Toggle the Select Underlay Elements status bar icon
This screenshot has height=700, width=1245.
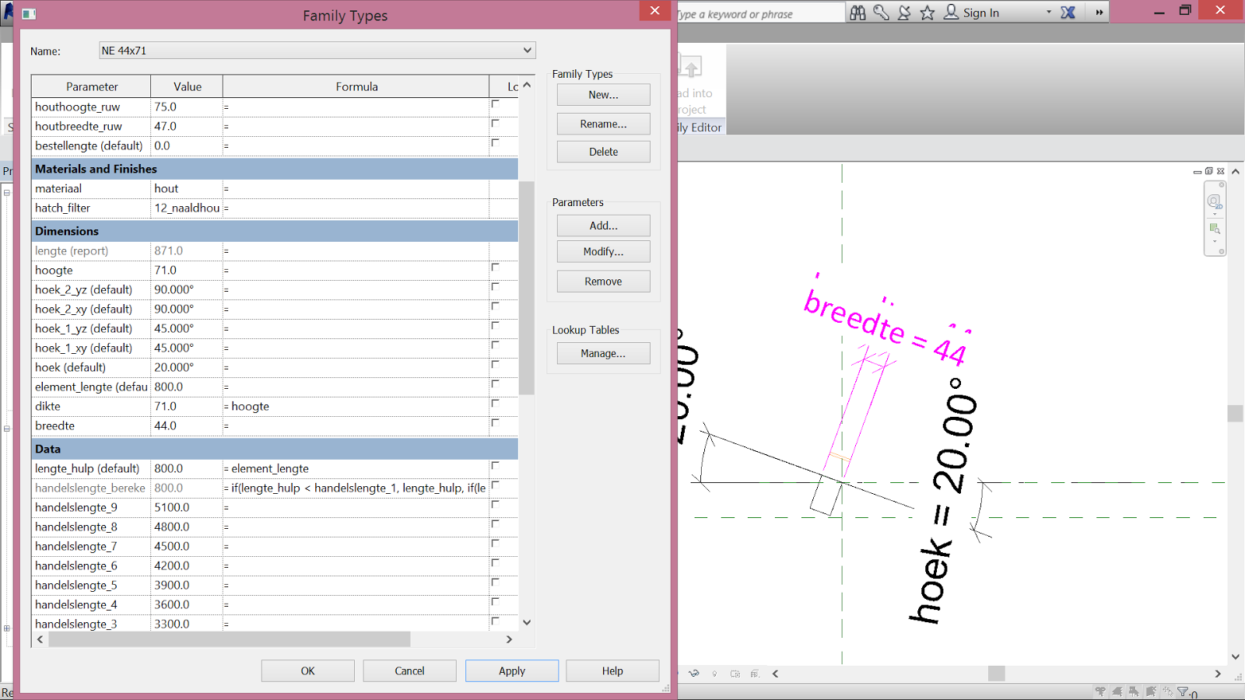tap(1117, 691)
